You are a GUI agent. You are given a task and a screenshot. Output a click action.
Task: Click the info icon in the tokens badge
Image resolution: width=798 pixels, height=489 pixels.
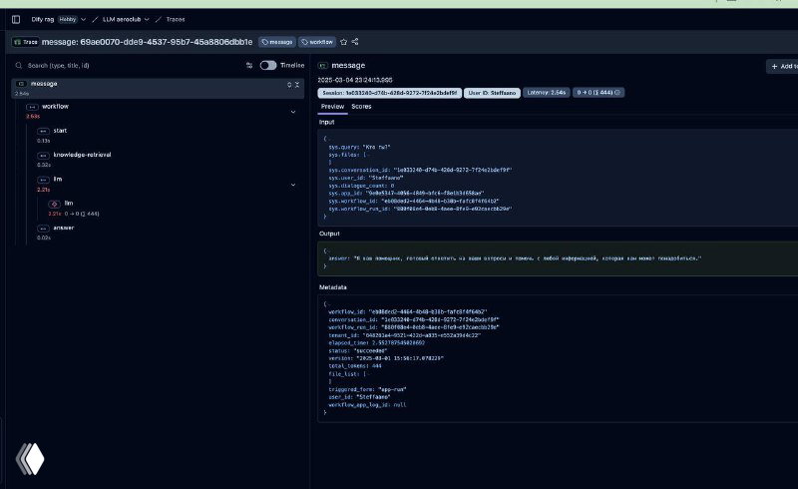617,93
